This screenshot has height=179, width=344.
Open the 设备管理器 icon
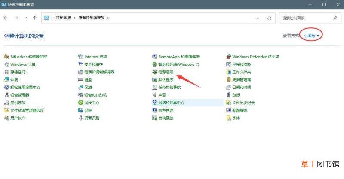(7, 95)
